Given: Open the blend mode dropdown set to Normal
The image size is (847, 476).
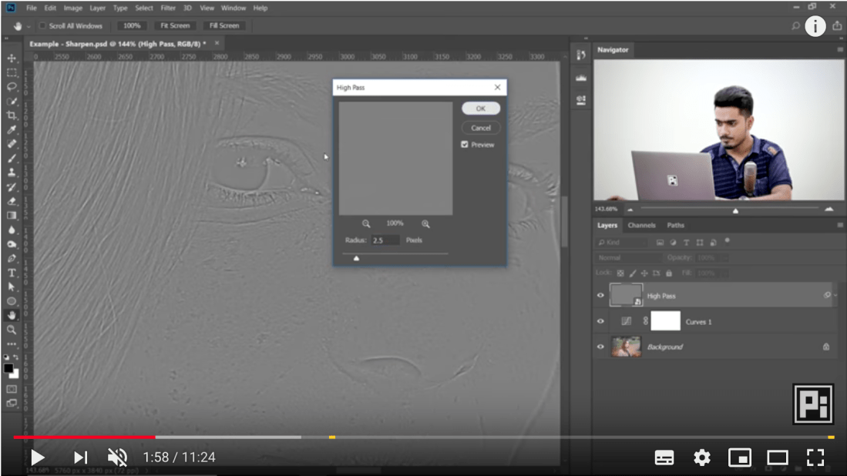Looking at the screenshot, I should pyautogui.click(x=628, y=258).
